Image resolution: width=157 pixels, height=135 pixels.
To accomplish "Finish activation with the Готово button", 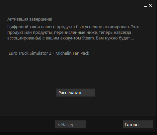I will pyautogui.click(x=138, y=124).
